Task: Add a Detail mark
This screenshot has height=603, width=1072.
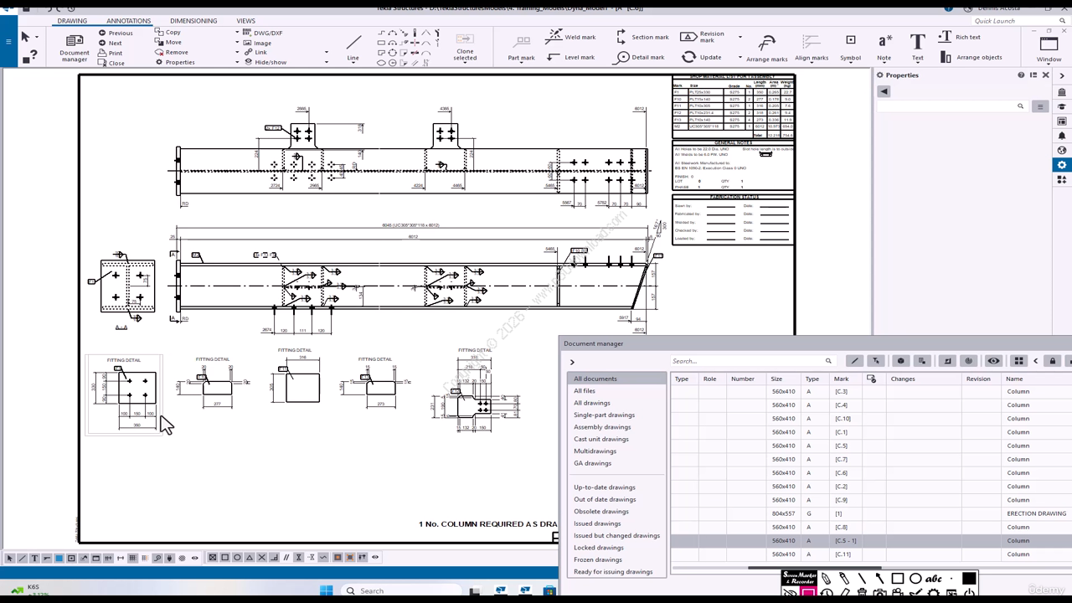Action: [x=641, y=57]
